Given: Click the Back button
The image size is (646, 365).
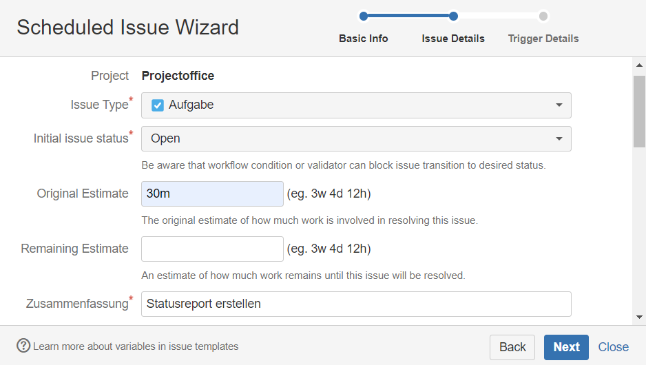Looking at the screenshot, I should 512,347.
